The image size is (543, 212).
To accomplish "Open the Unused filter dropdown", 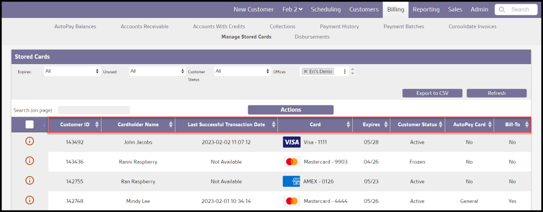I will click(x=157, y=71).
